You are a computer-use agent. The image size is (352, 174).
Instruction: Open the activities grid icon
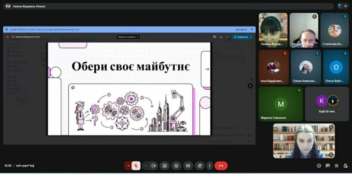[336, 166]
